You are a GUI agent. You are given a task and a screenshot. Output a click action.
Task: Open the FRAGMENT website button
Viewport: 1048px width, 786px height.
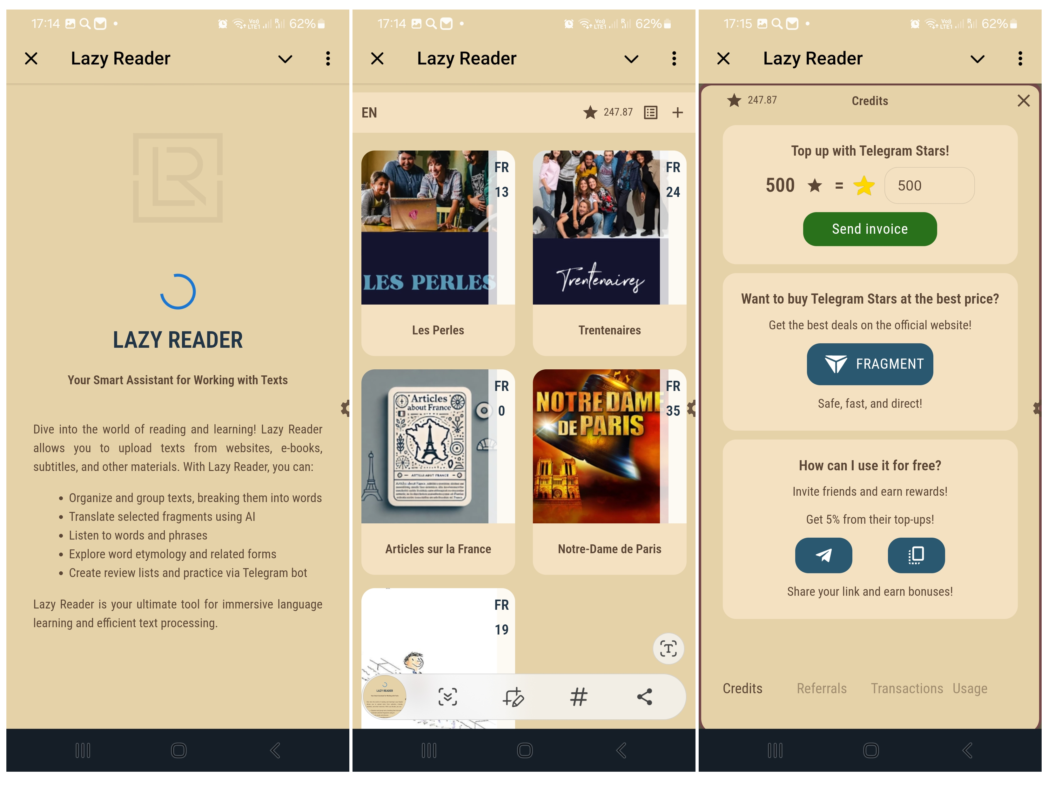[x=870, y=364]
